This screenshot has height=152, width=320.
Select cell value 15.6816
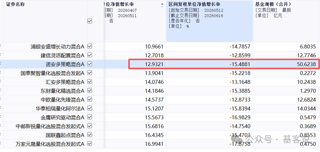[154, 126]
